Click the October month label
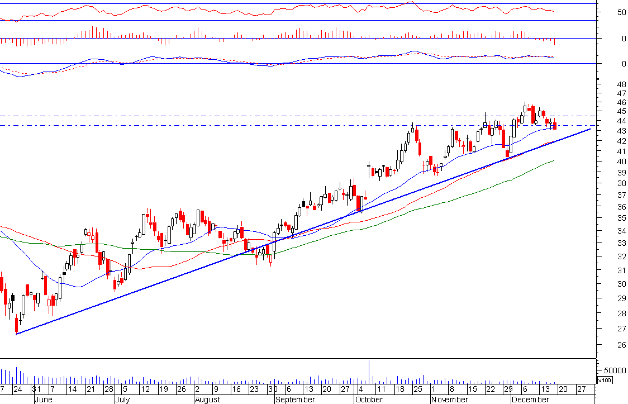628x404 pixels. (x=369, y=400)
